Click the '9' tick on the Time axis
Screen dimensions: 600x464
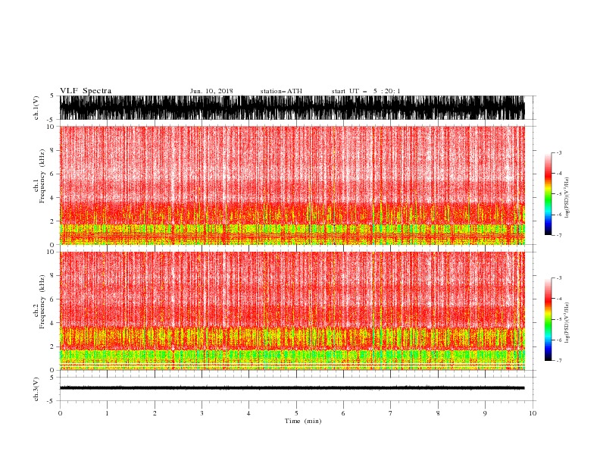pyautogui.click(x=485, y=413)
